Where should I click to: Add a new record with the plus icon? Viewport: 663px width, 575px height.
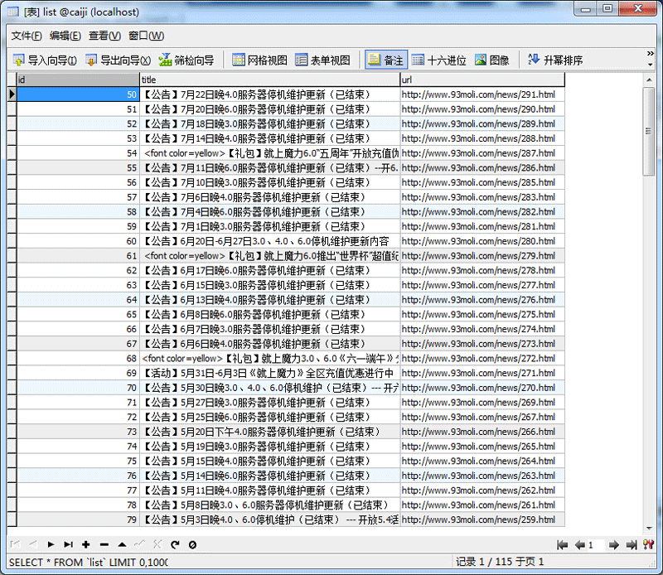coord(86,544)
